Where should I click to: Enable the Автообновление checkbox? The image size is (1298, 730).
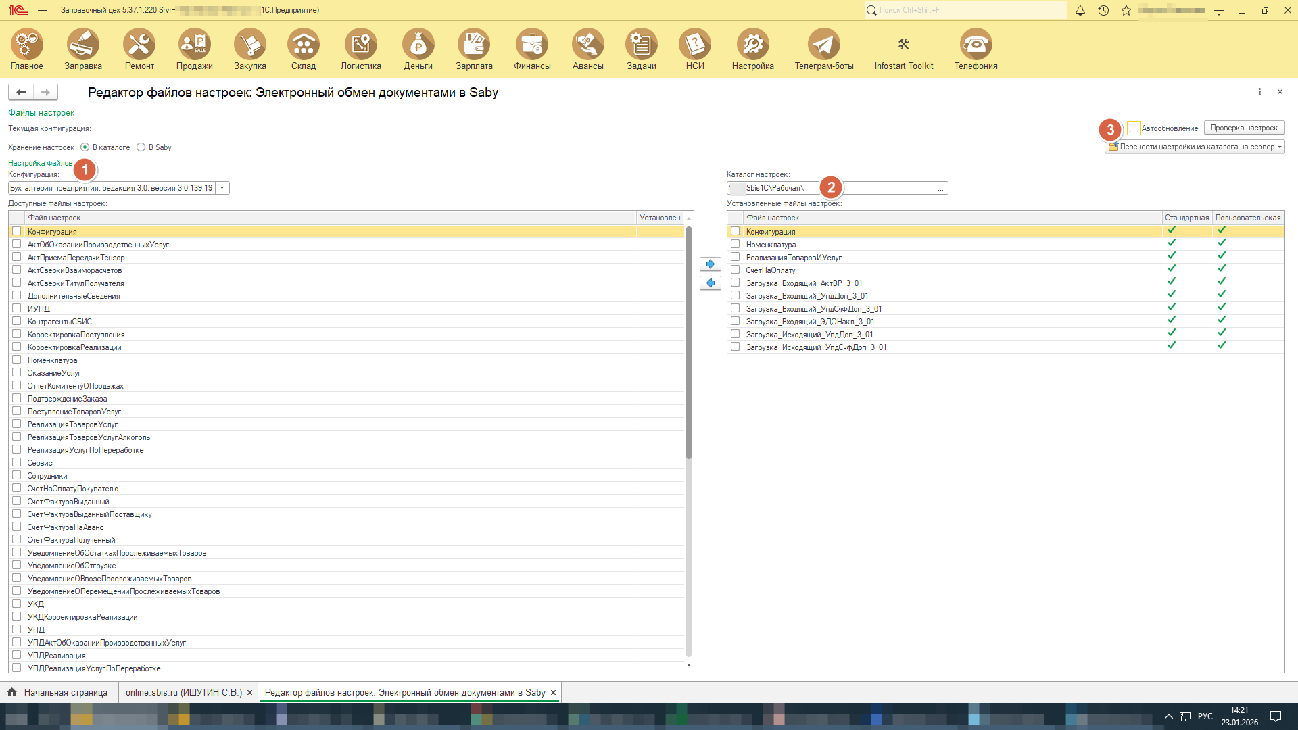tap(1134, 128)
